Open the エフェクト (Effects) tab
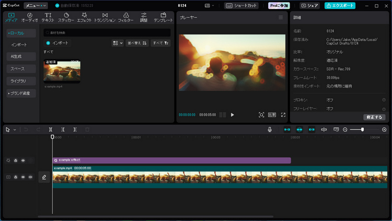The width and height of the screenshot is (392, 221). point(84,17)
